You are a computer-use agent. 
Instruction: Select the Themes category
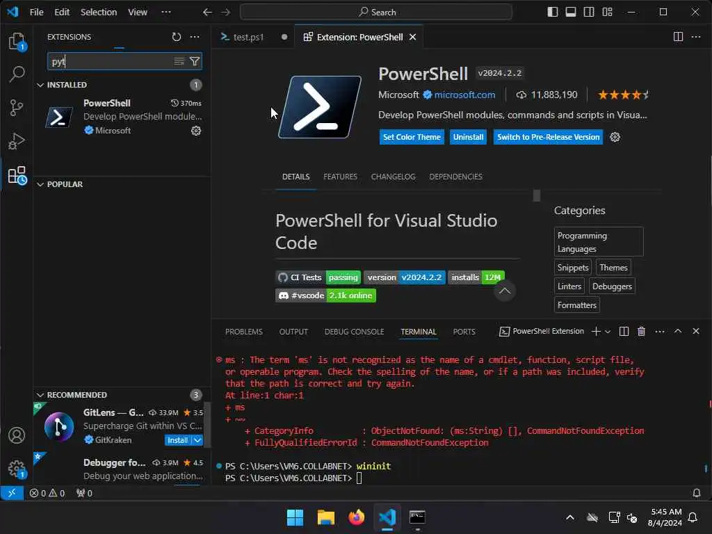point(613,268)
